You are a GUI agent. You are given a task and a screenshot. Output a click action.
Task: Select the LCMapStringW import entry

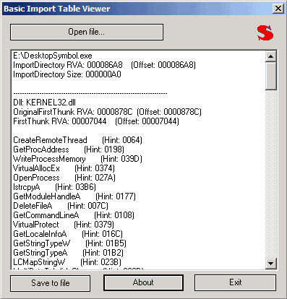click(x=67, y=262)
